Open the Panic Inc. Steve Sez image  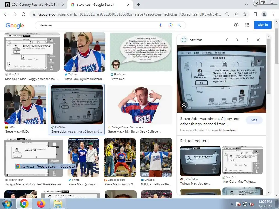click(141, 52)
